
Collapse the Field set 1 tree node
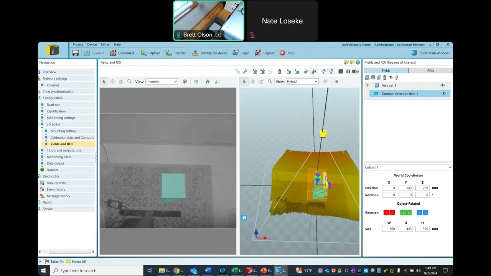pyautogui.click(x=367, y=85)
